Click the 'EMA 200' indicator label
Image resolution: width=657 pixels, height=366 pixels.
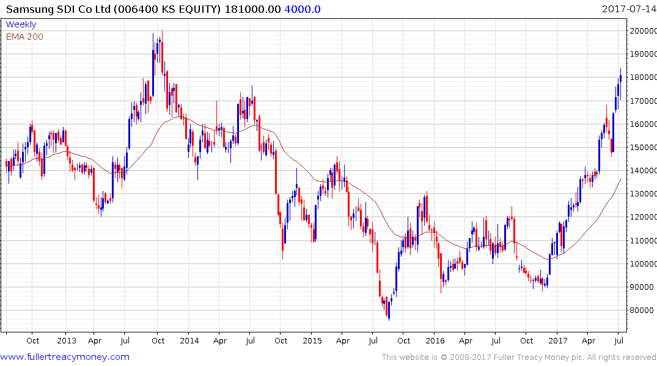[24, 37]
